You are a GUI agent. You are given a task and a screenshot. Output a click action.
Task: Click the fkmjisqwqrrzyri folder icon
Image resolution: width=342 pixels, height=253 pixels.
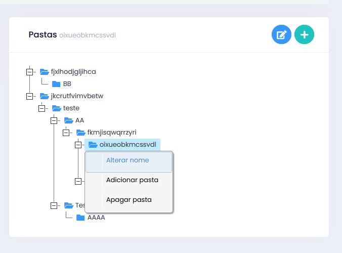(x=81, y=133)
